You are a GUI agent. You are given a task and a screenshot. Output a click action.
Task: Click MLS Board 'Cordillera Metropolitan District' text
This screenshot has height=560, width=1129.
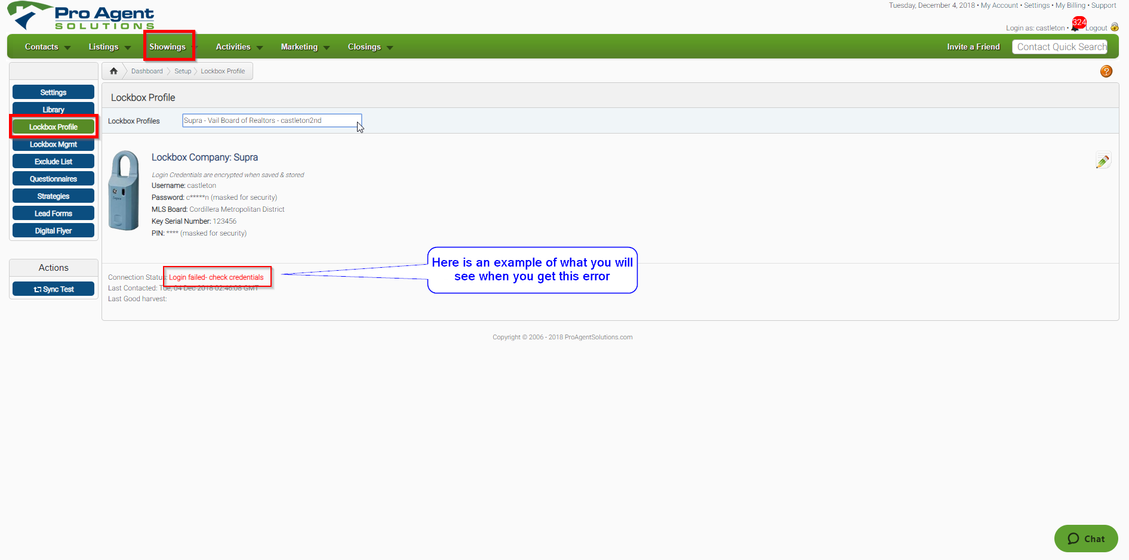point(237,209)
